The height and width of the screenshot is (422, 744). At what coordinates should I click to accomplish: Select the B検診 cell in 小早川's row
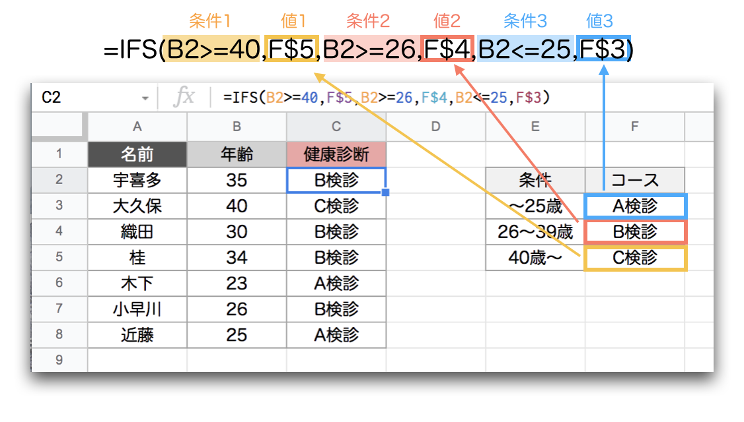(x=336, y=309)
